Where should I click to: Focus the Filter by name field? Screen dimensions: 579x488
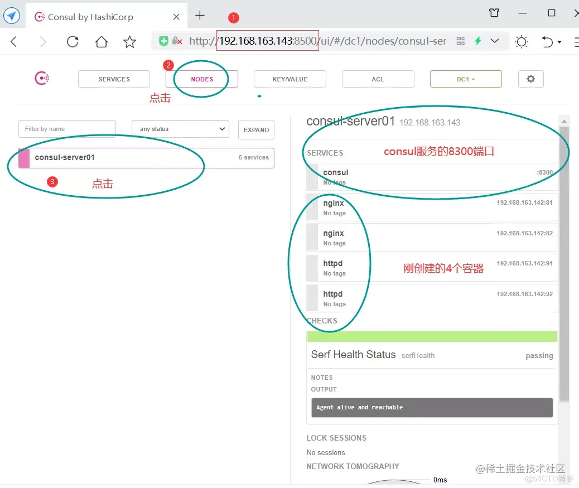[67, 129]
